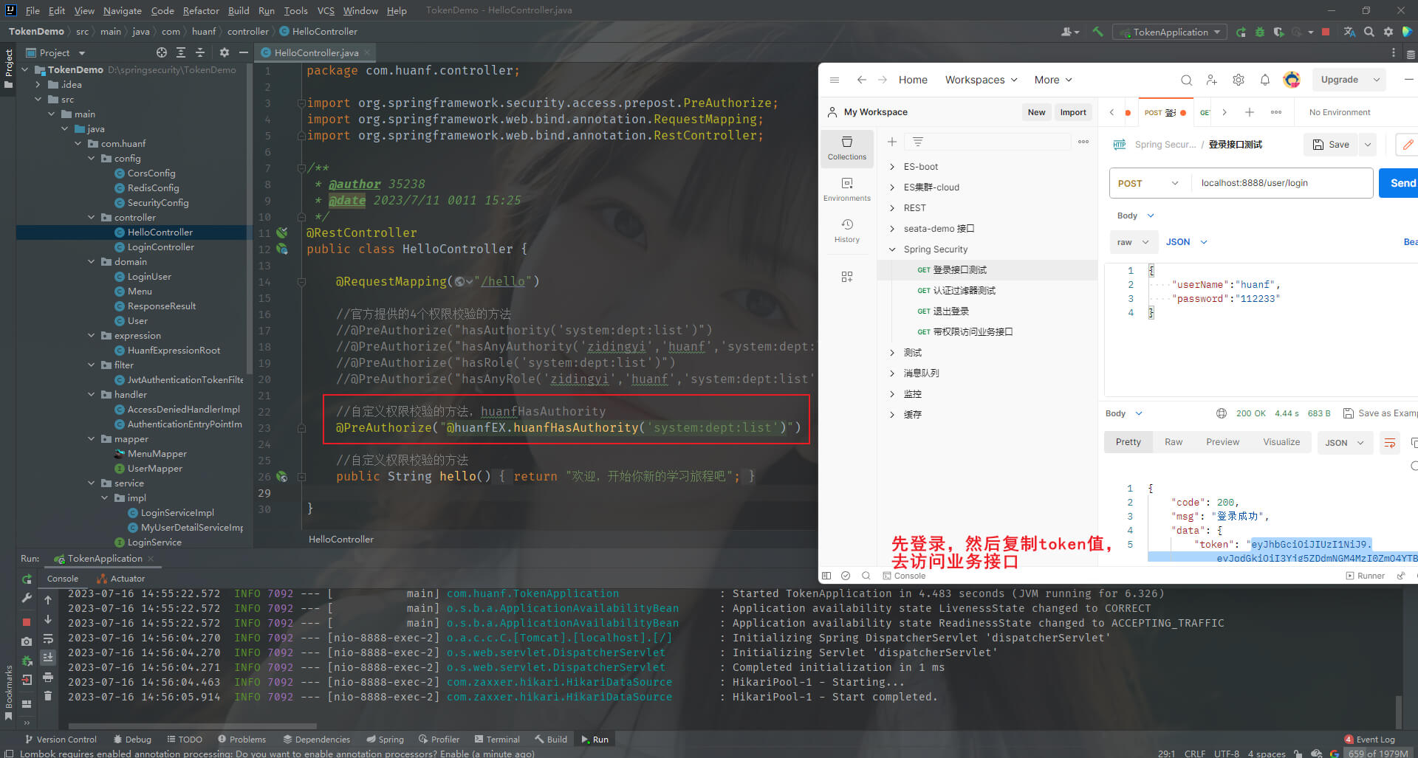Click the stop square in Run panel sidebar
Viewport: 1418px width, 758px height.
[27, 622]
